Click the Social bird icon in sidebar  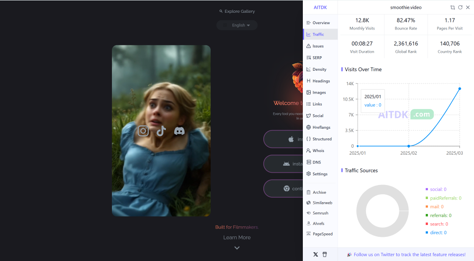309,116
